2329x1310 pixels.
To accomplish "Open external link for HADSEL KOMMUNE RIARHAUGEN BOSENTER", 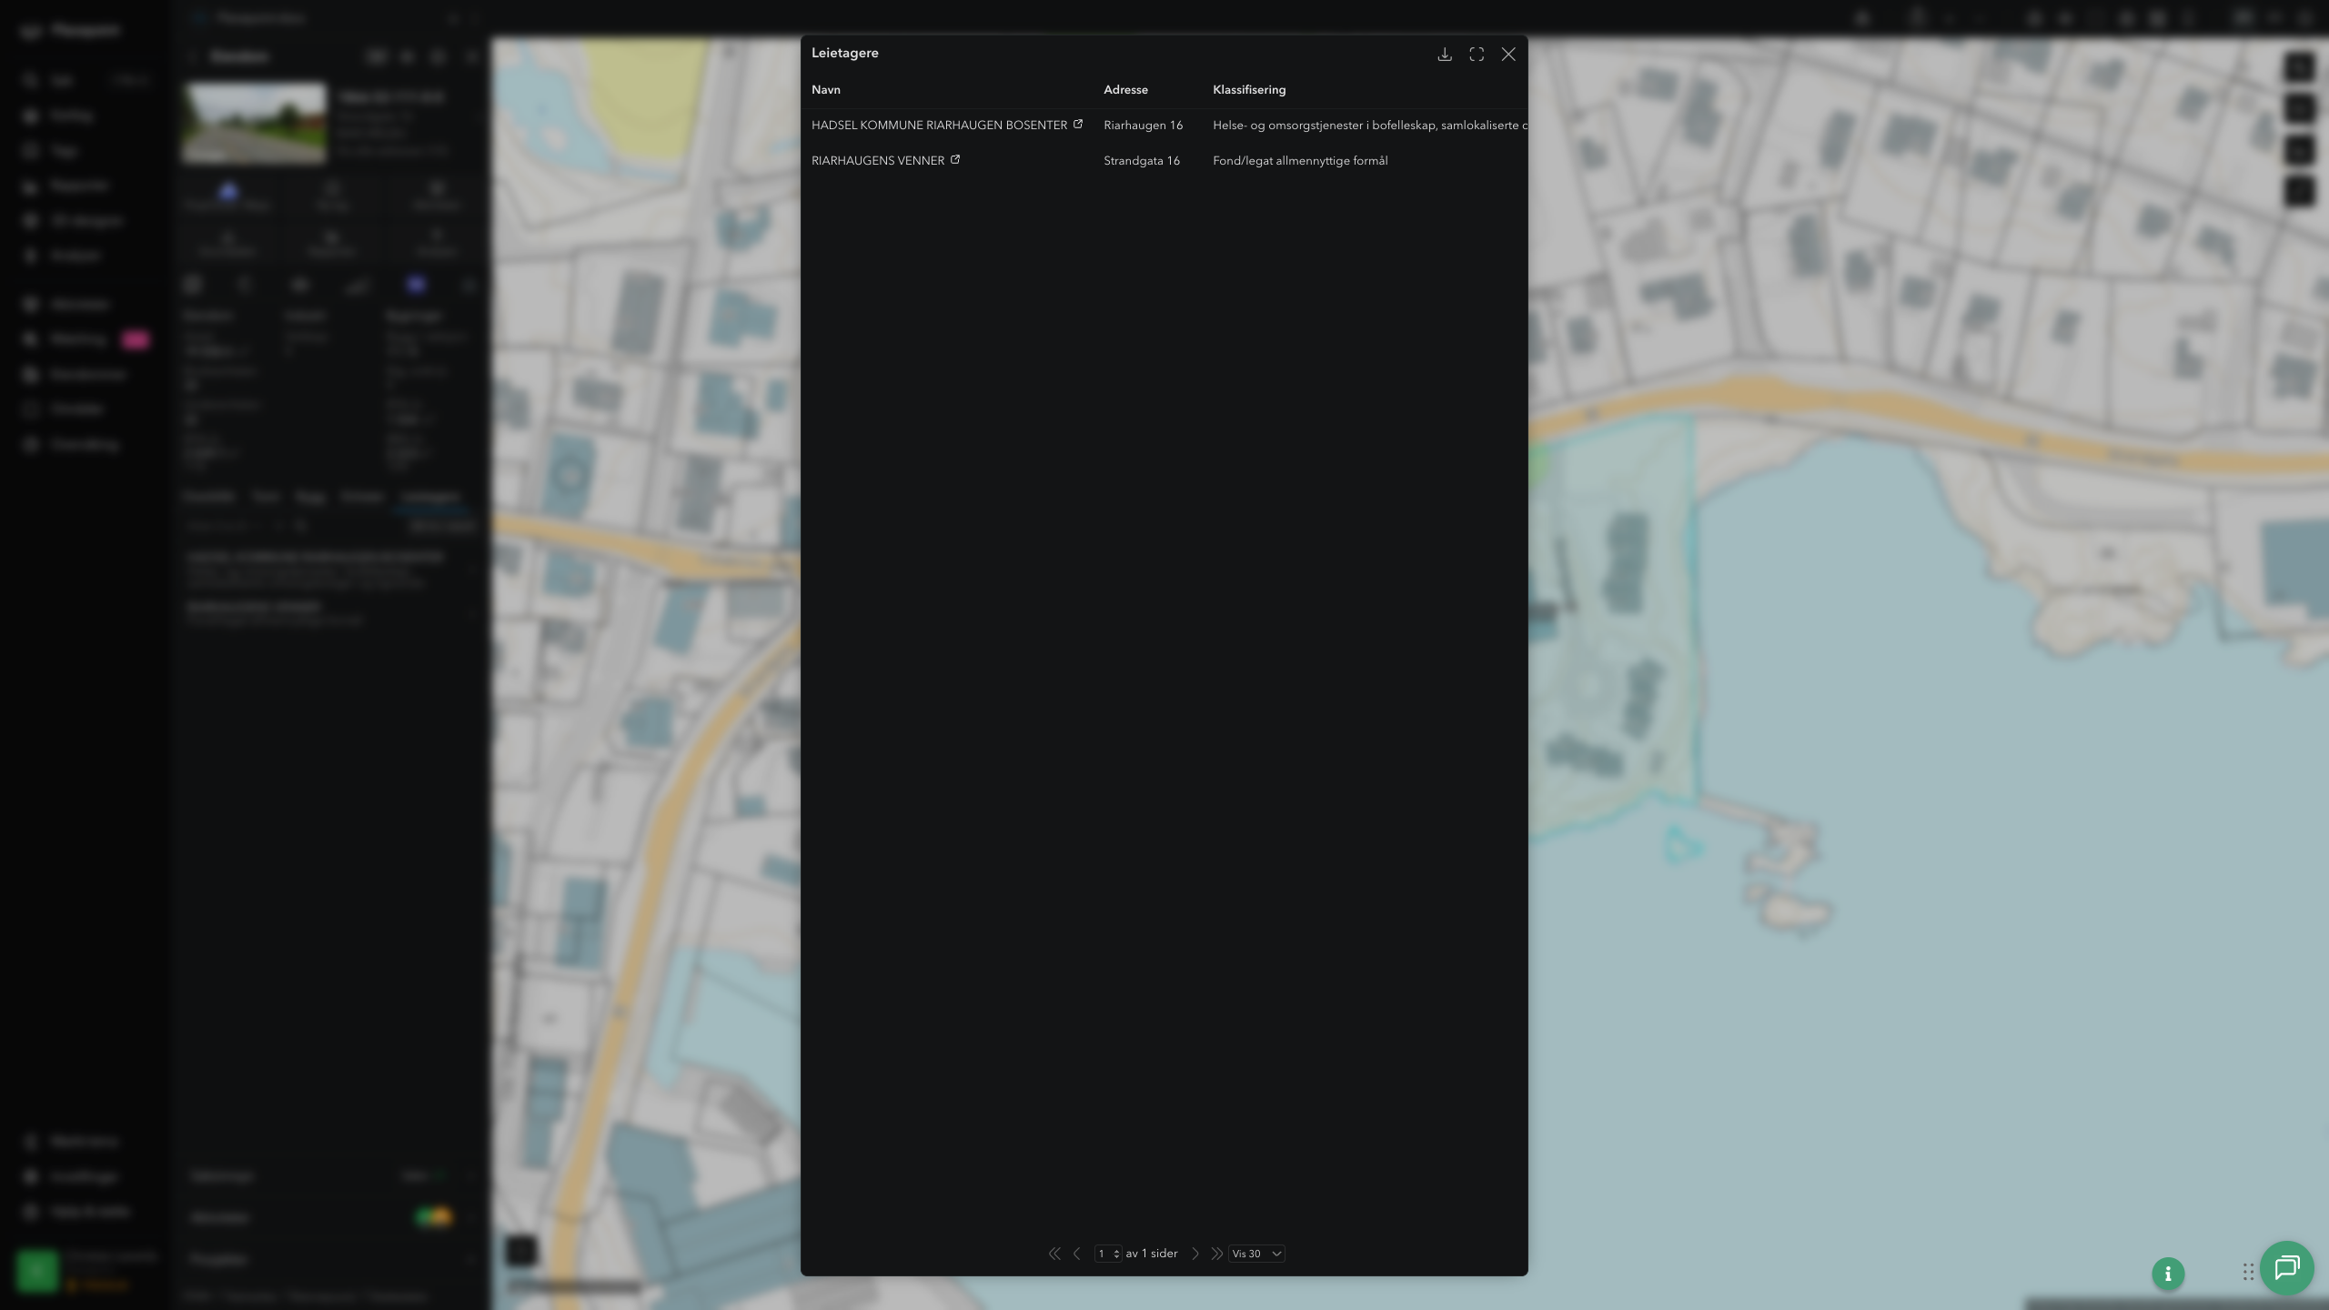I will 1078,125.
